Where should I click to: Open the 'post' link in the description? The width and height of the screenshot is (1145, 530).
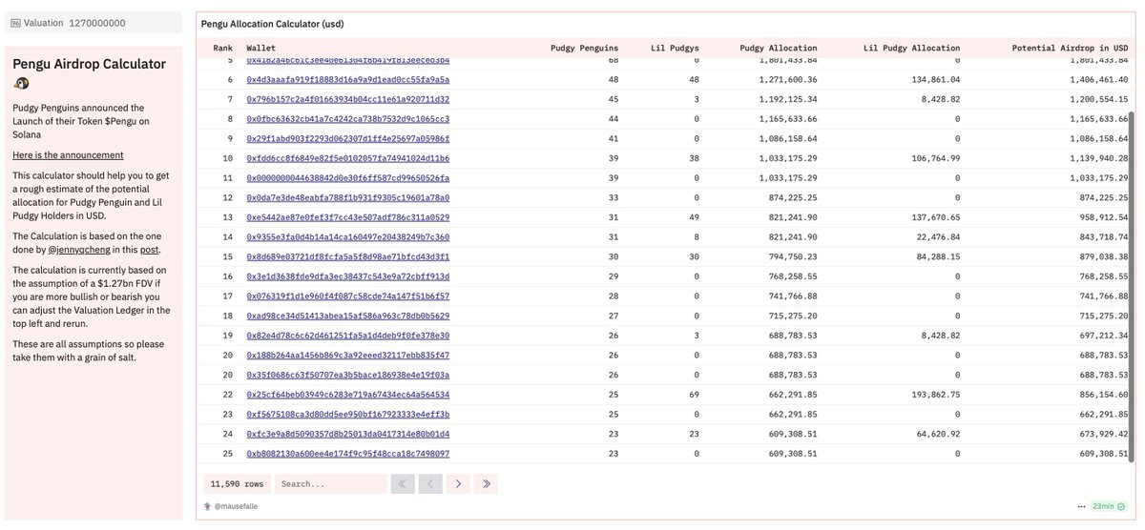coord(149,250)
